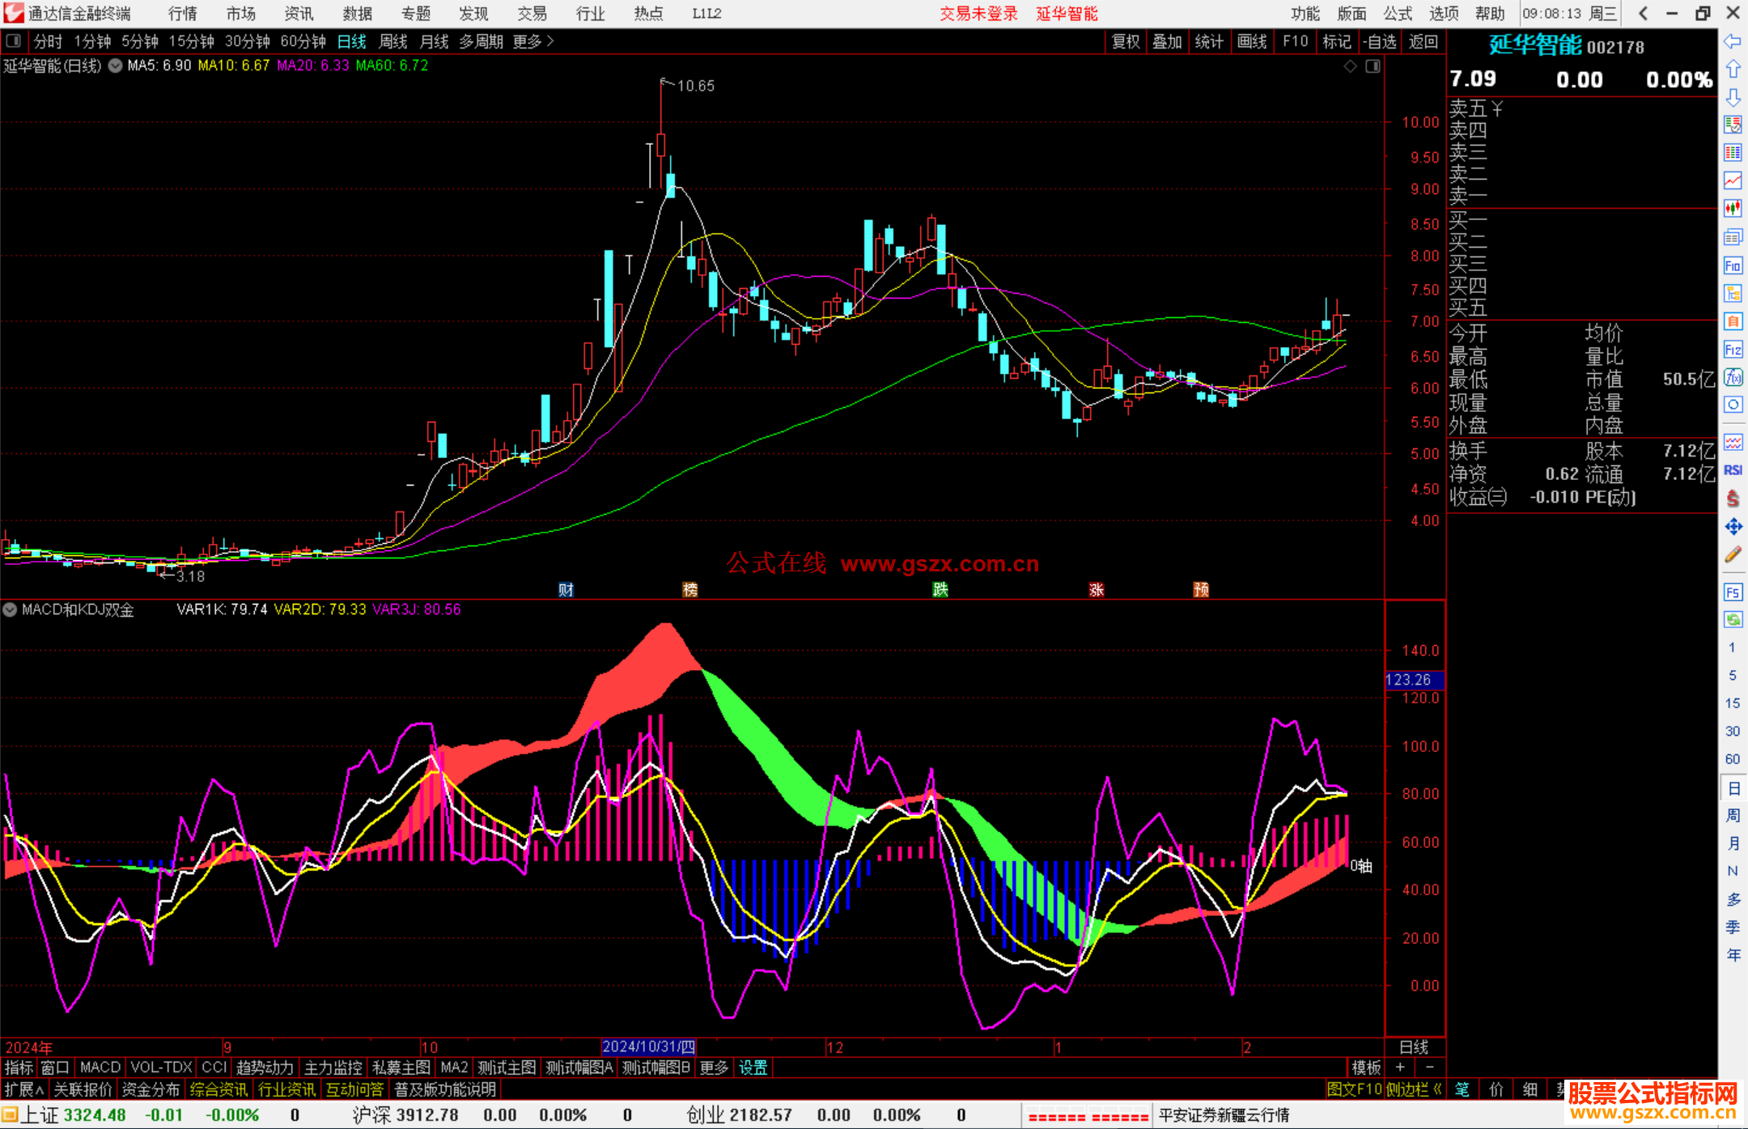This screenshot has height=1129, width=1748.
Task: Click the wave lines indicator icon
Action: [1733, 442]
